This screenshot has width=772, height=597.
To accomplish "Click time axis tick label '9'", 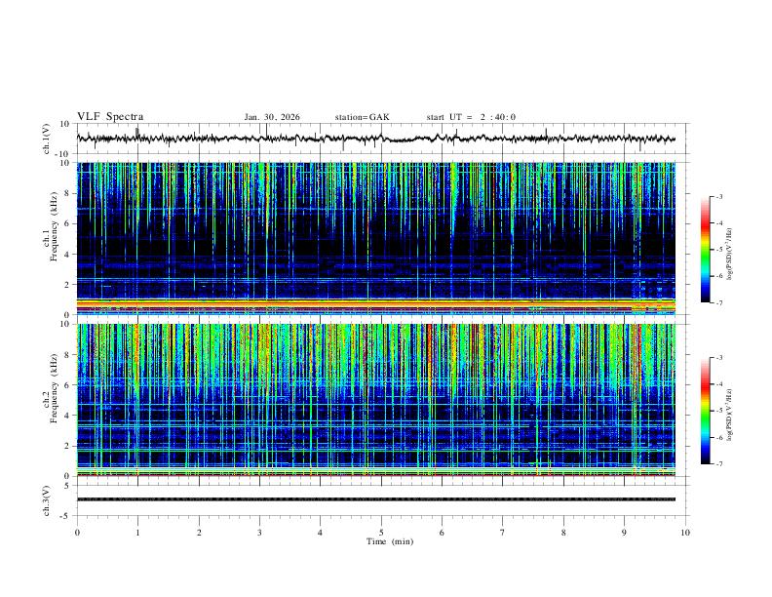I will coord(624,533).
